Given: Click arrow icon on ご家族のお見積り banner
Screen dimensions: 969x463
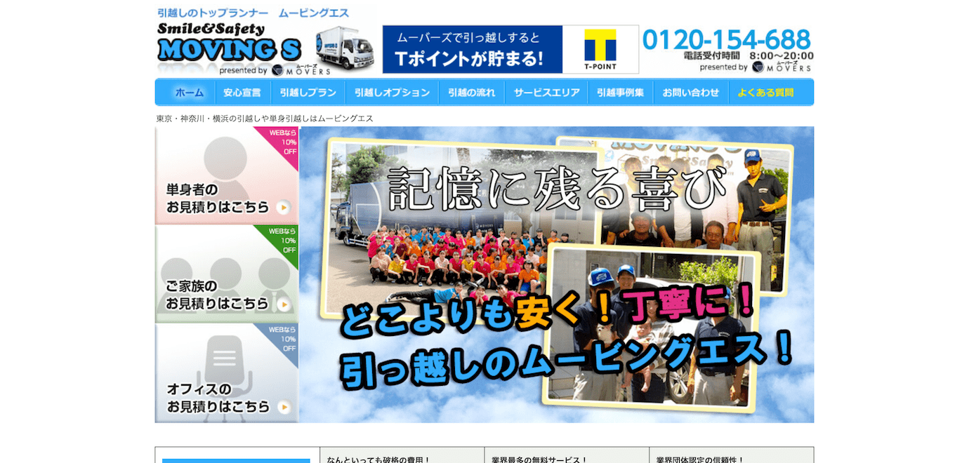Looking at the screenshot, I should click(x=283, y=304).
